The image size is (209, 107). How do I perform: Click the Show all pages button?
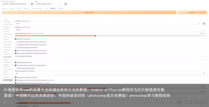point(8,80)
